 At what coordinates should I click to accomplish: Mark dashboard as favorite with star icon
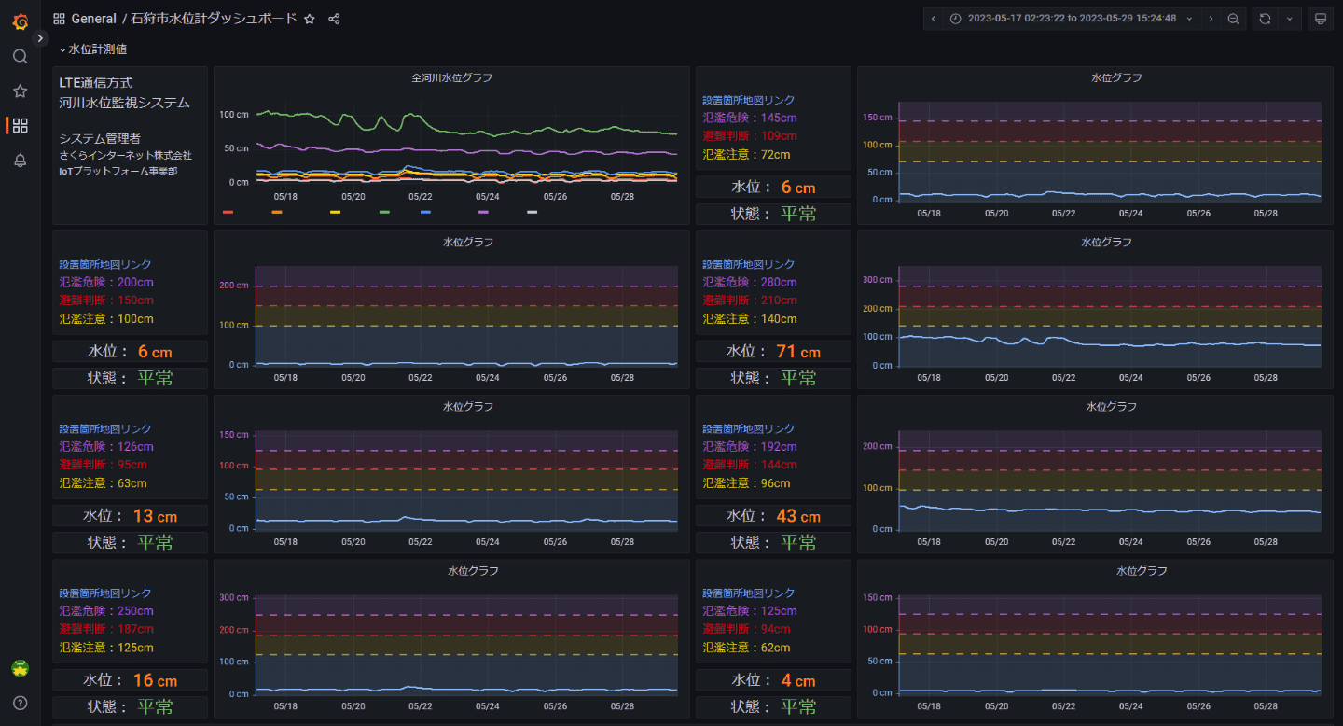[310, 19]
